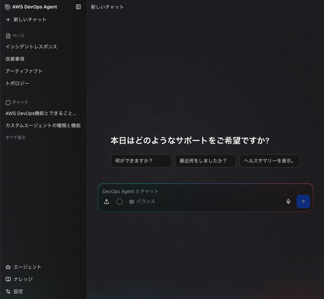Open 設定 in sidebar
The height and width of the screenshot is (299, 324).
click(14, 291)
